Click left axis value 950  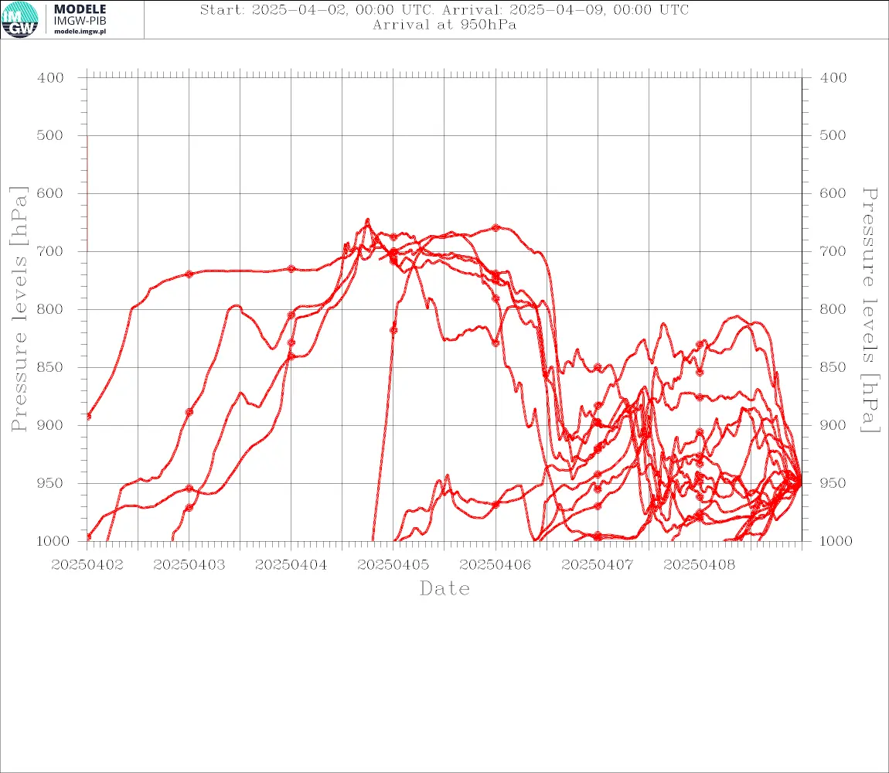50,483
